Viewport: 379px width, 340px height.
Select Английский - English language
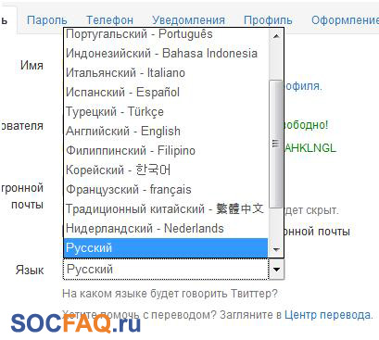pyautogui.click(x=166, y=131)
